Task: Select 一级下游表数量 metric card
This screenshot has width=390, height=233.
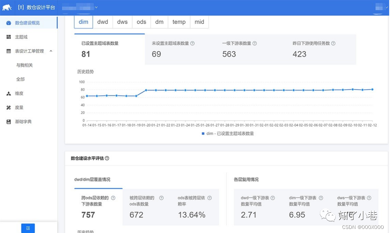Action: coord(251,49)
